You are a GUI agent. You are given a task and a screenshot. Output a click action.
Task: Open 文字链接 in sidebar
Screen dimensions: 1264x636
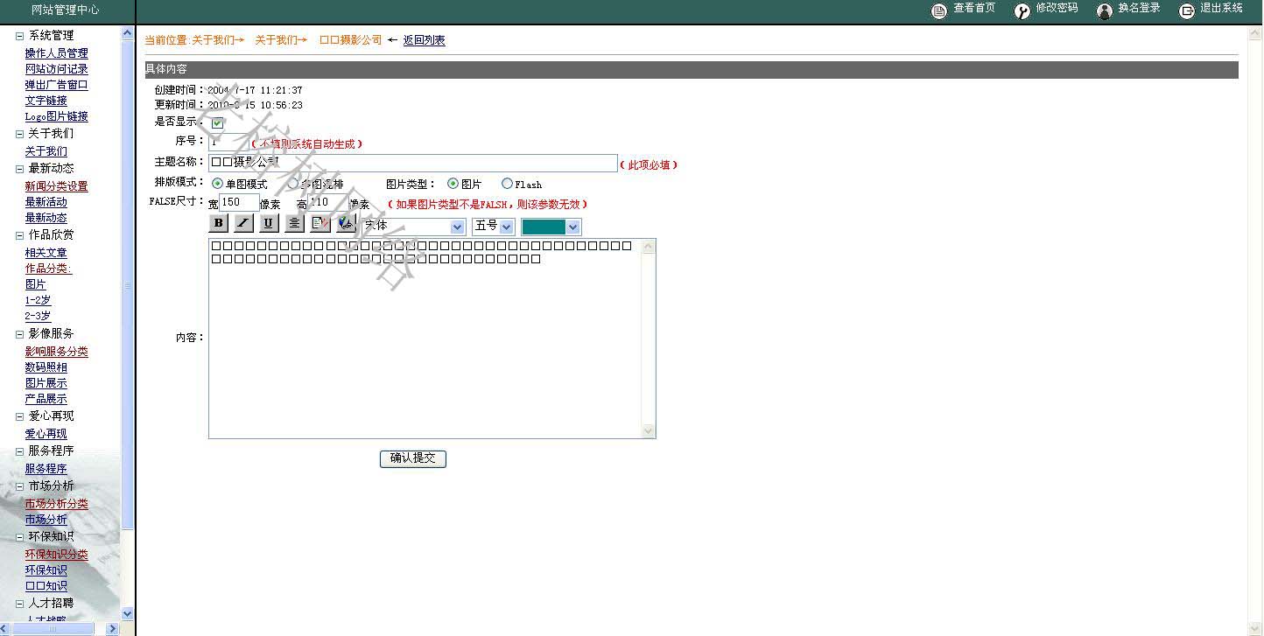coord(46,101)
